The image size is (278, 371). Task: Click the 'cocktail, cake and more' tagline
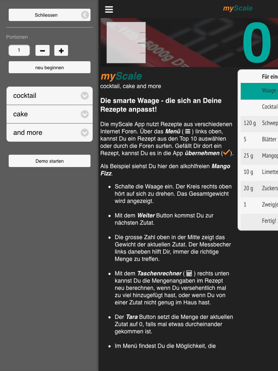[130, 86]
